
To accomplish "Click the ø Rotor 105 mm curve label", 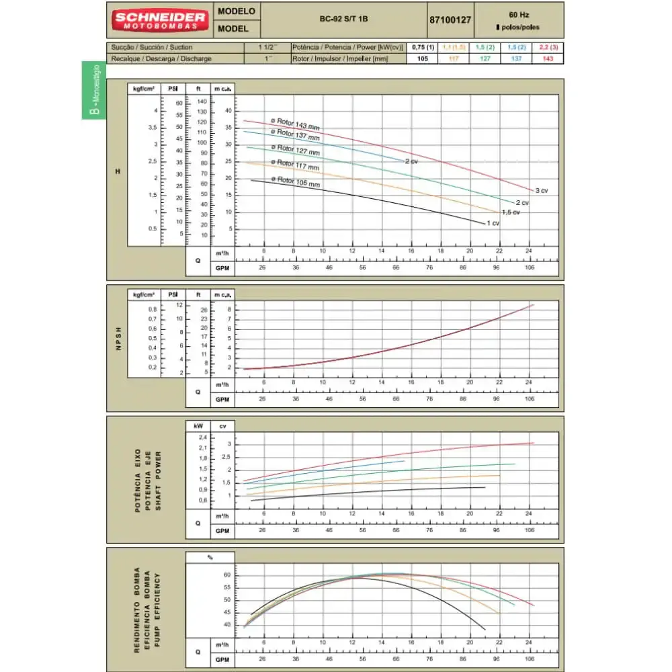I will coord(296,181).
